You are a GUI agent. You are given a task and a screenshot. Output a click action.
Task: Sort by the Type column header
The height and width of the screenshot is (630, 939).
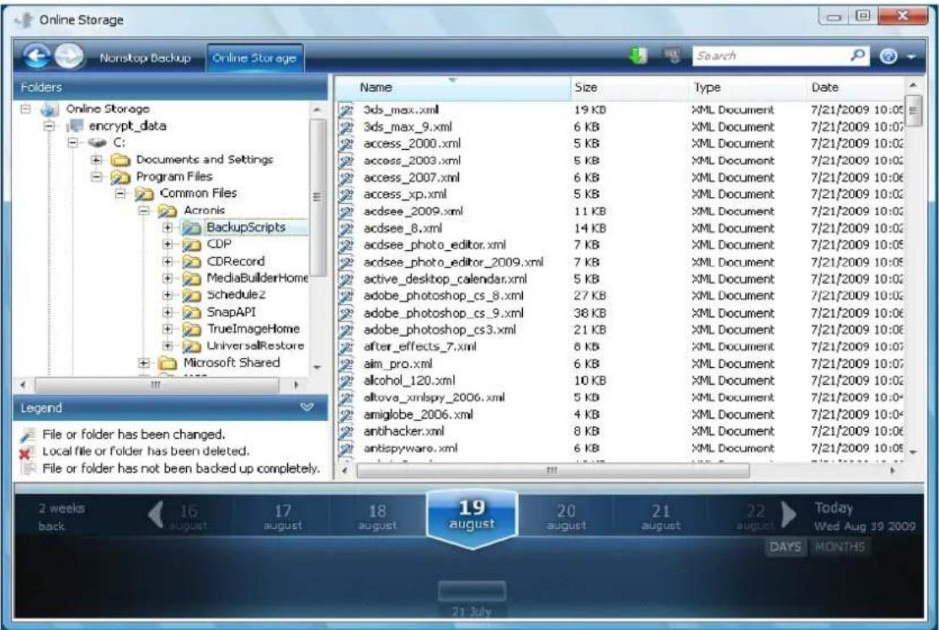[747, 88]
